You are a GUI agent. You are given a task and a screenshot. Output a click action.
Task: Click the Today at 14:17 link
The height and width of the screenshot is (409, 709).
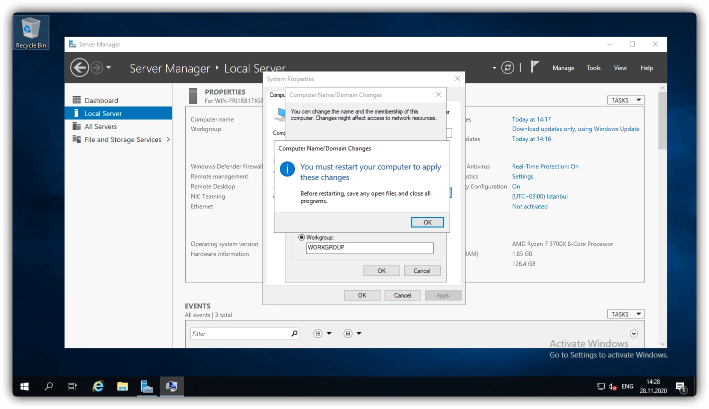[531, 119]
